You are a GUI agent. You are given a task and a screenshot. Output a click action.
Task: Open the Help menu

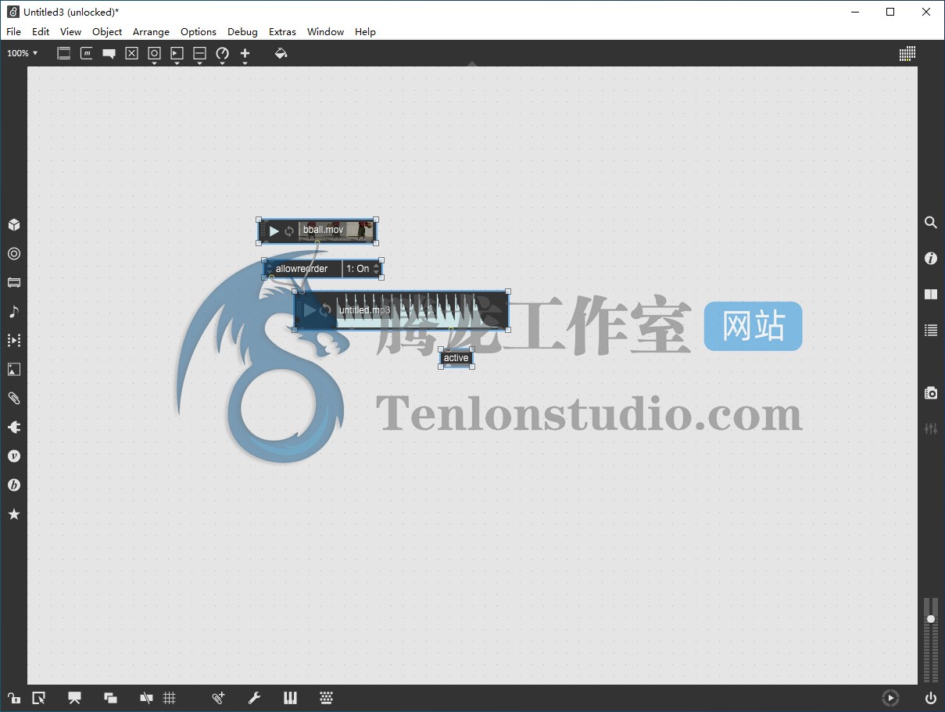[x=365, y=32]
